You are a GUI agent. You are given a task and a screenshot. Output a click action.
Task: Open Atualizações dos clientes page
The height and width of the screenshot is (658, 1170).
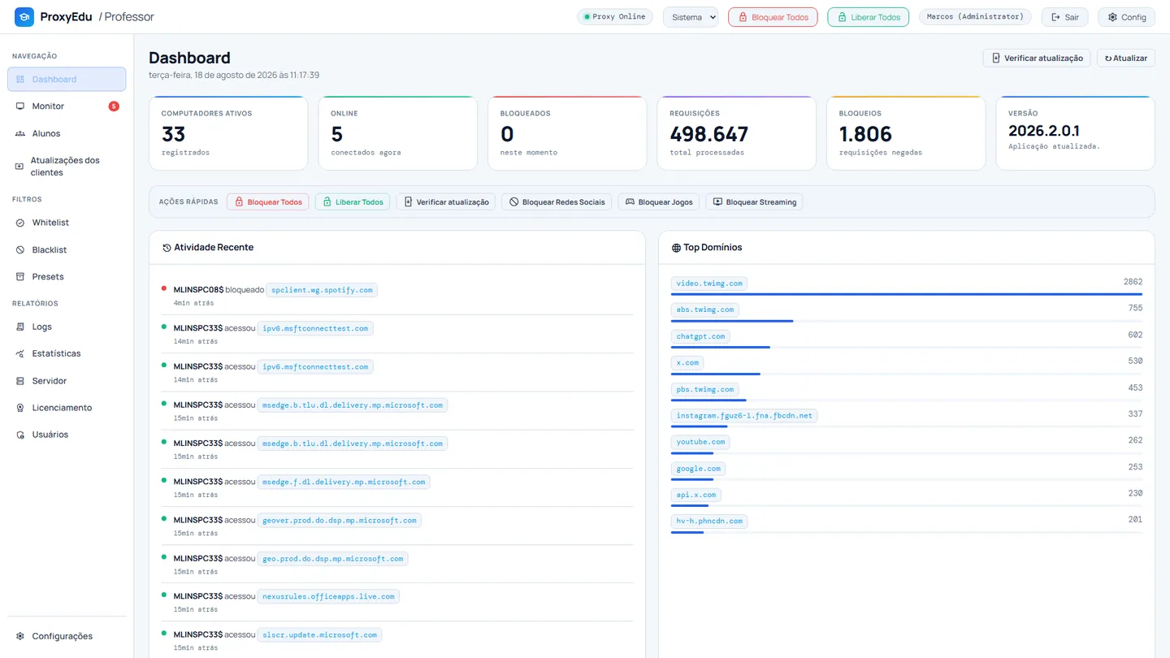(67, 167)
